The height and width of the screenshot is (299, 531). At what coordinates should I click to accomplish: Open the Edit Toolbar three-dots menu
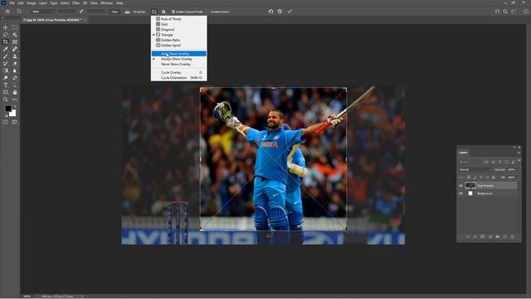15,100
